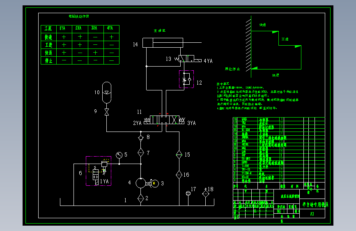Viewport: 356px width, 231px height.
Task: Click the 电磁铁动作表 table title
Action: click(x=79, y=16)
